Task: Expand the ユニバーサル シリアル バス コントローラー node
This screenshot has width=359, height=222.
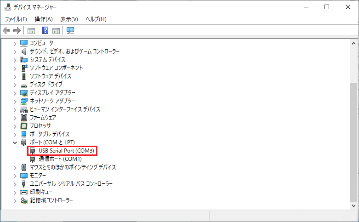Action: [x=15, y=184]
